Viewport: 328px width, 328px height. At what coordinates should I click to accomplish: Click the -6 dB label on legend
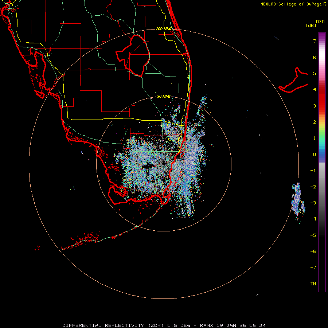coord(313,251)
